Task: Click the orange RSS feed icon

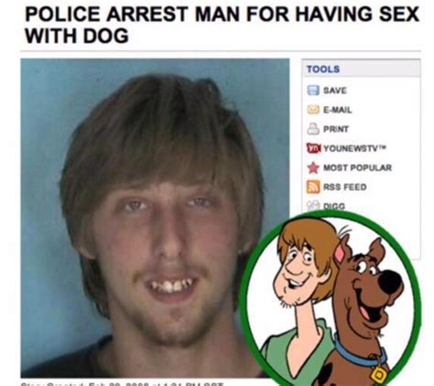Action: [313, 187]
